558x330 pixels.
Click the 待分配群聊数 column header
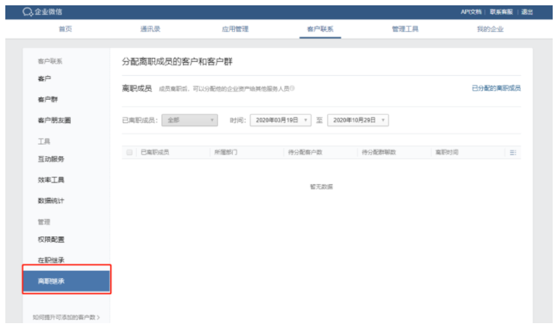click(379, 152)
